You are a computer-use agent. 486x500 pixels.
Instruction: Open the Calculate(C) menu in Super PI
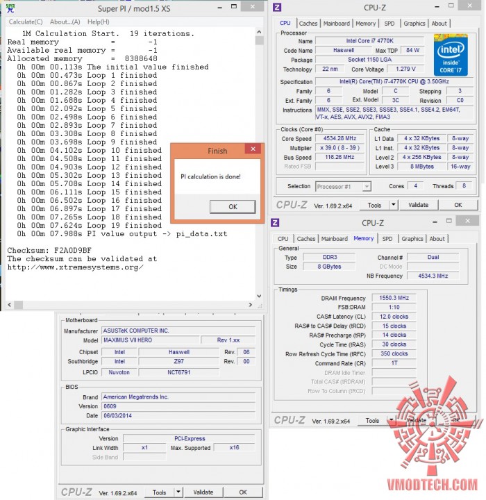coord(26,22)
